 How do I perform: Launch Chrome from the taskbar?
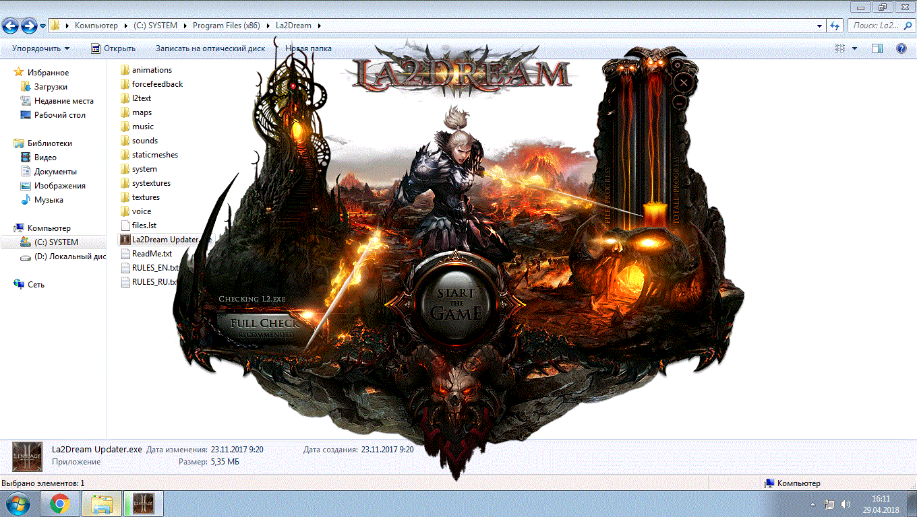[x=60, y=503]
